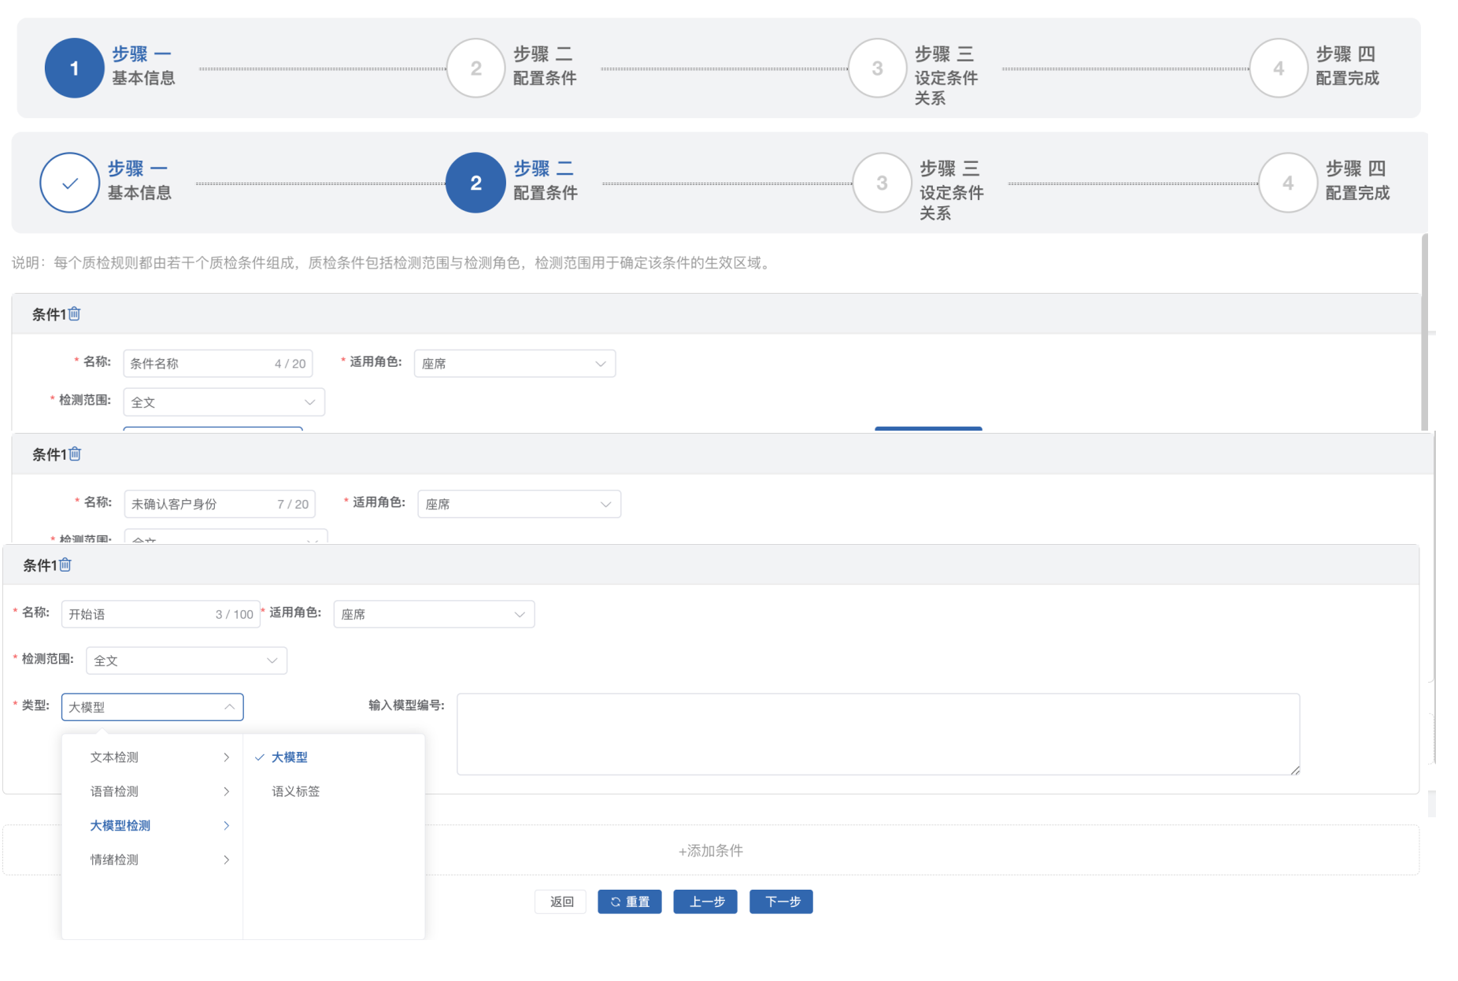Click step 3 circle in top stepper
Image resolution: width=1458 pixels, height=981 pixels.
[877, 68]
